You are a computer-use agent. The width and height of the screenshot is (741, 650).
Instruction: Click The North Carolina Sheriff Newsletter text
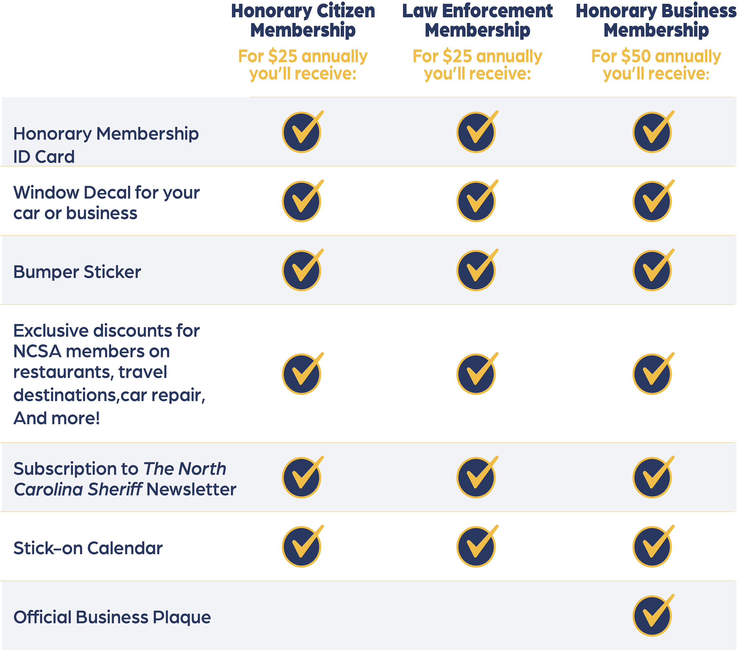click(x=125, y=479)
